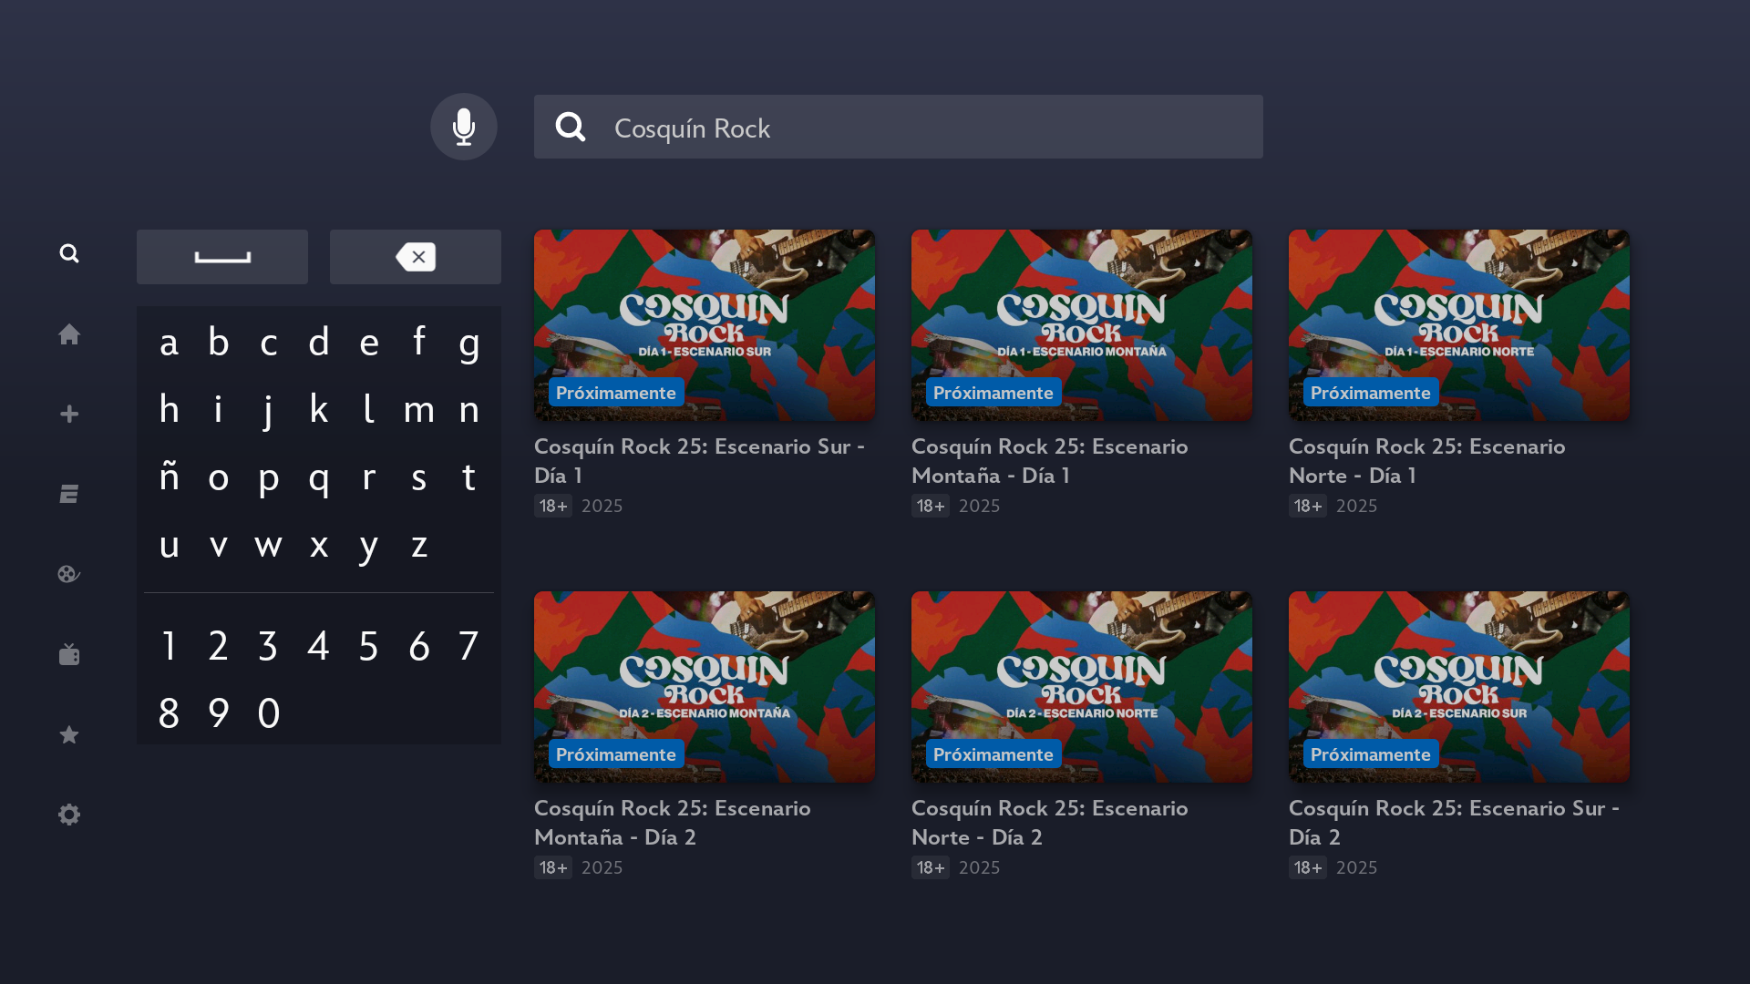Open favorites star icon in sidebar

point(69,734)
